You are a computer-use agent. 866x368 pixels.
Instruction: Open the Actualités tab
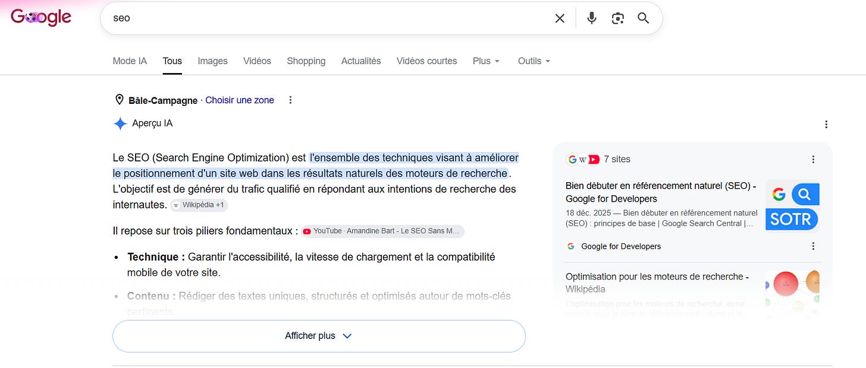(361, 61)
